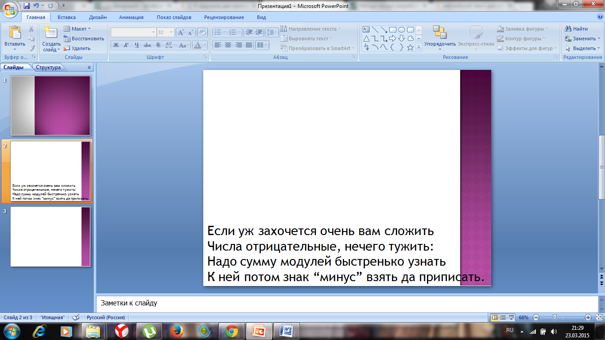Open the Вставка ribbon tab
605x340 pixels.
click(66, 17)
